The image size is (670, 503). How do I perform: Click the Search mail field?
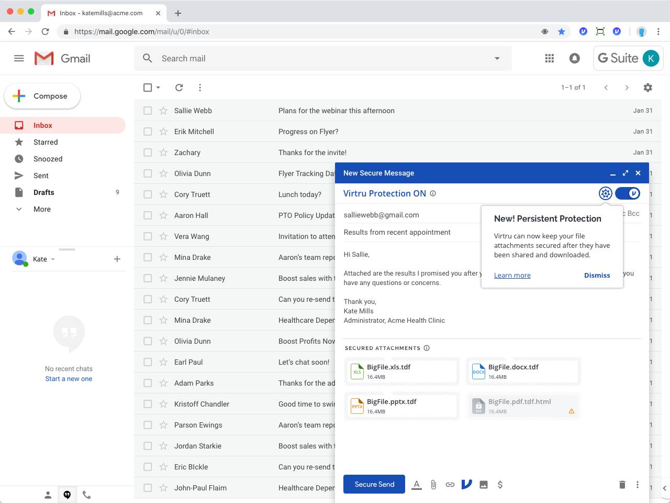pyautogui.click(x=323, y=59)
